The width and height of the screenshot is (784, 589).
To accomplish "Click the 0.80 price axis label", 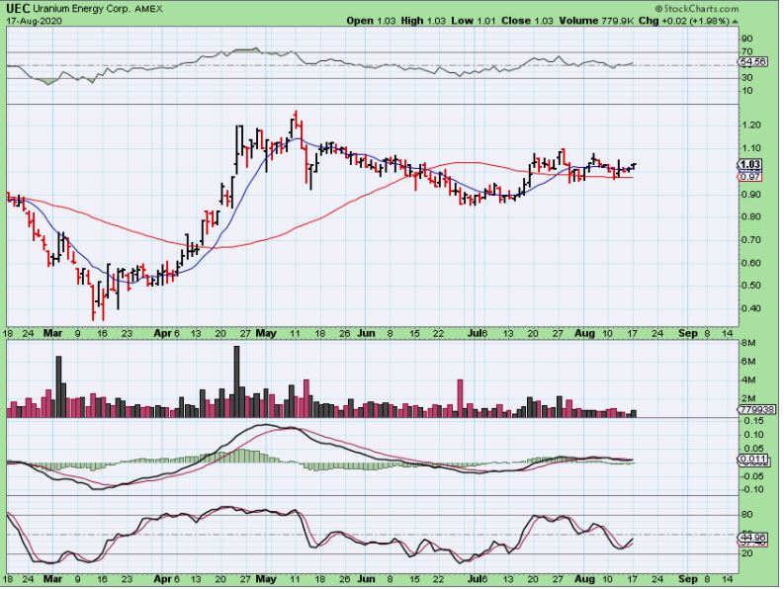I will 750,217.
